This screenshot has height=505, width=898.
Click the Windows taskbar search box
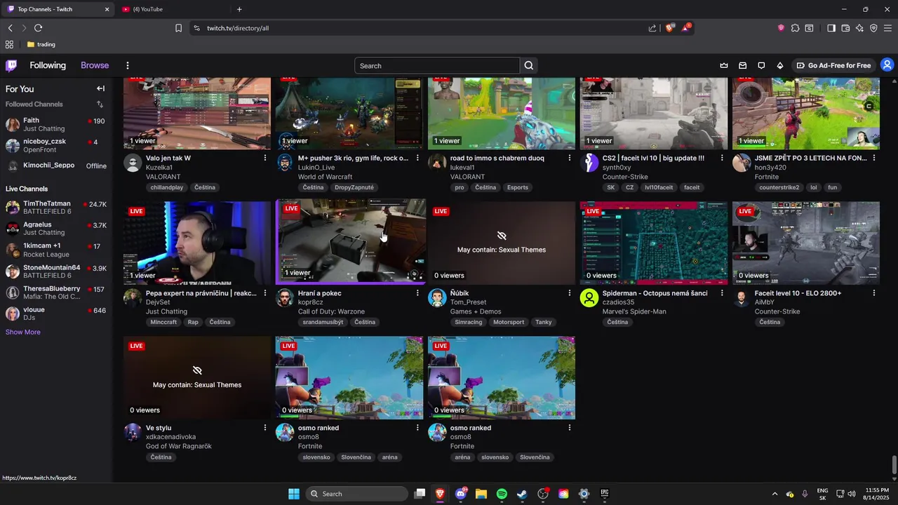coord(357,494)
